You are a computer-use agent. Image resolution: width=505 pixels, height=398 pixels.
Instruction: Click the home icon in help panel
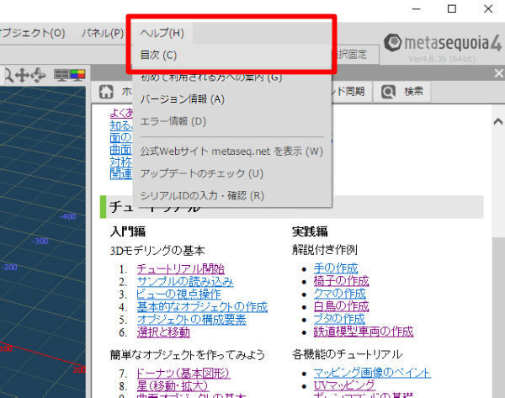pos(107,91)
